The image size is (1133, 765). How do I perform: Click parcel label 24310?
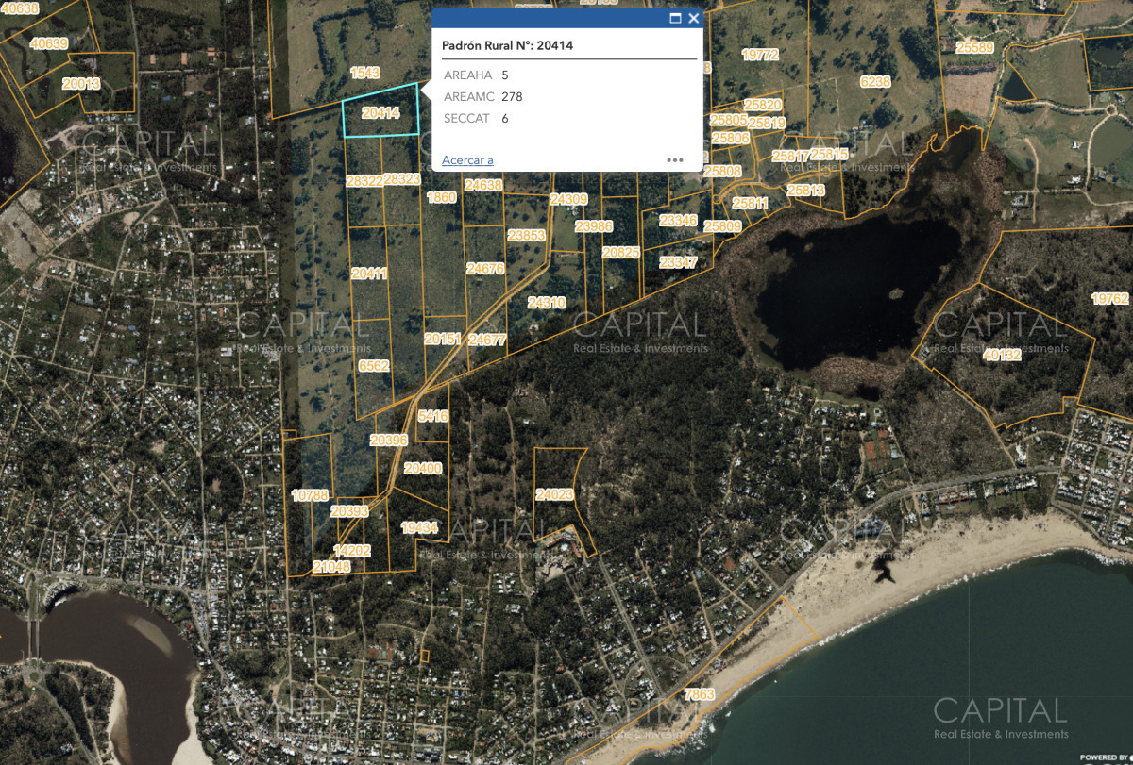(x=547, y=303)
